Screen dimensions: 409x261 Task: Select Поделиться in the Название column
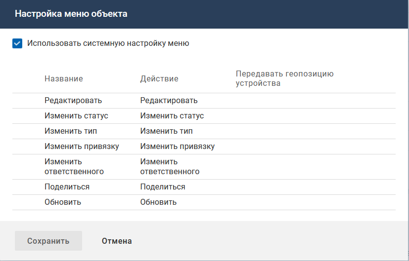pos(67,187)
